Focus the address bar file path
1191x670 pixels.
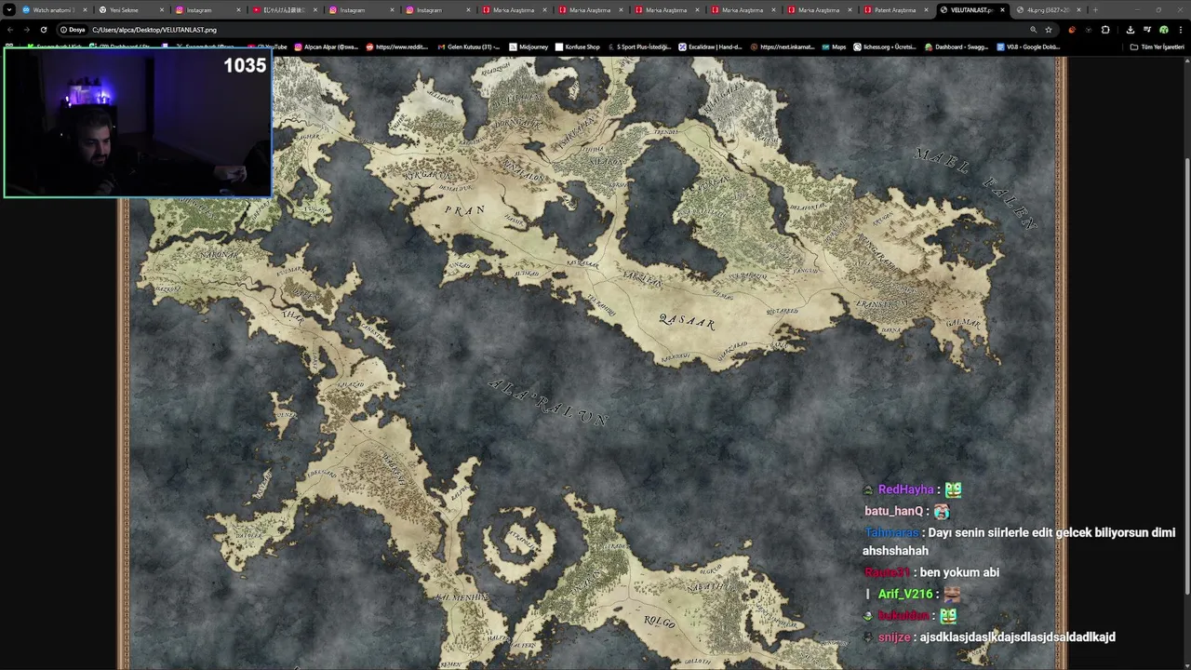point(154,30)
